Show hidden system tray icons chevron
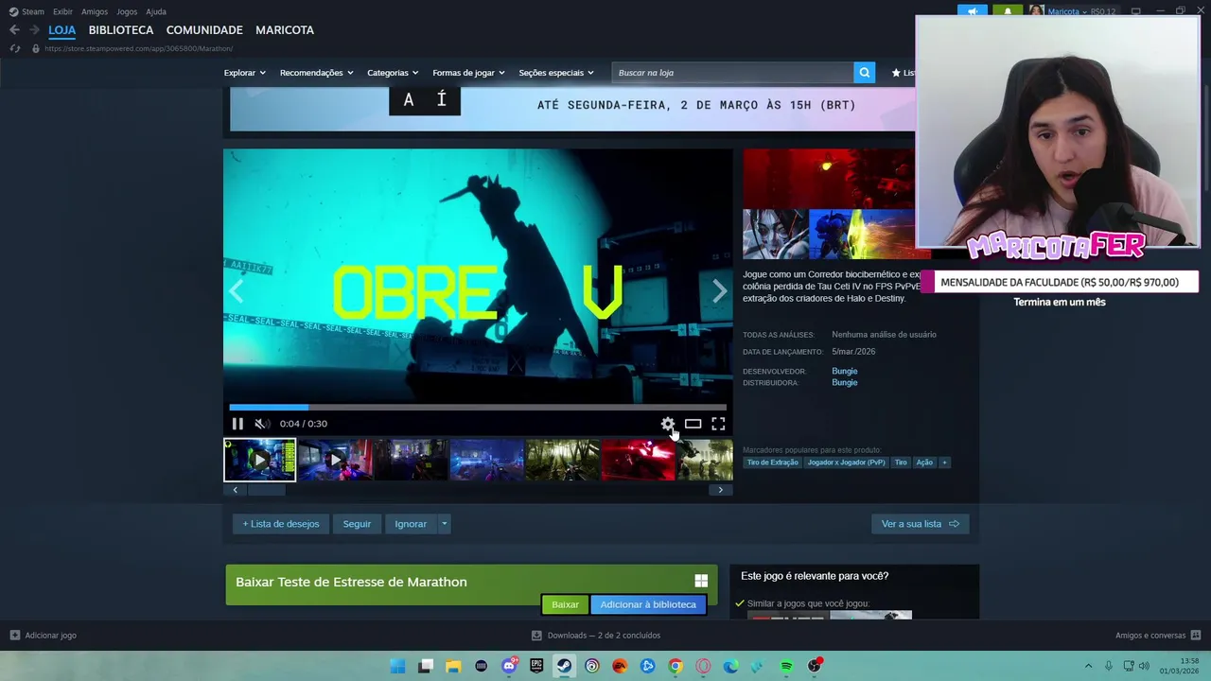Image resolution: width=1211 pixels, height=681 pixels. (x=1088, y=666)
